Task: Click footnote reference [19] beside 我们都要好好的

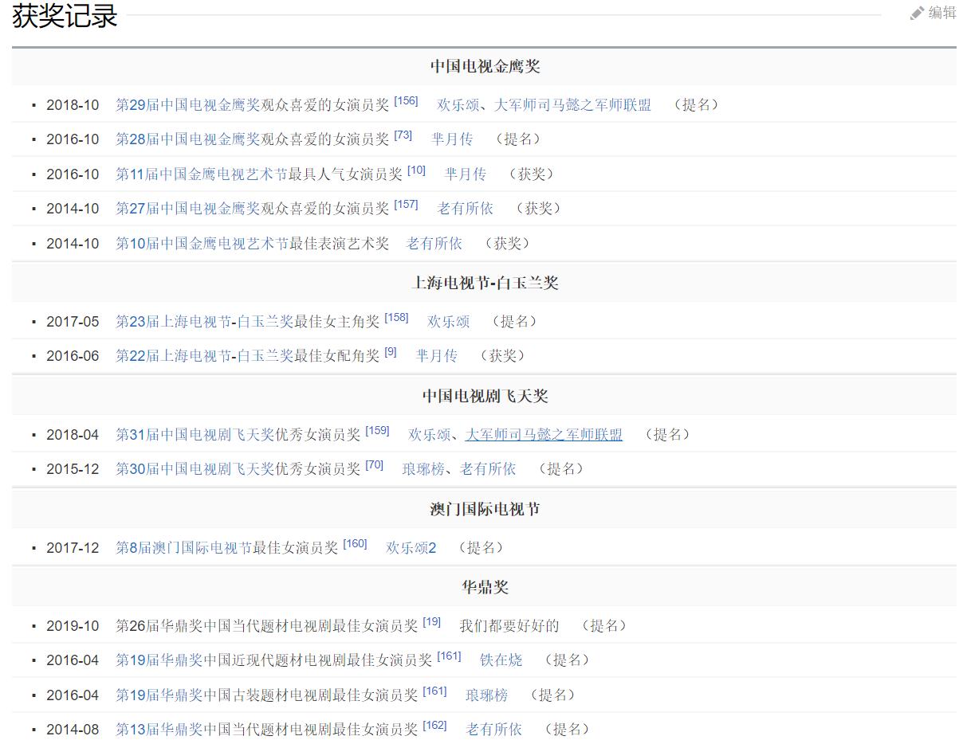Action: click(x=430, y=621)
